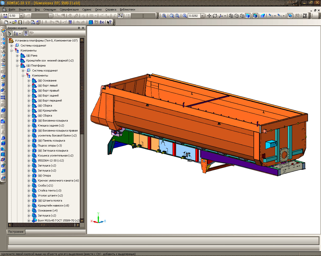
Task: Open the Библиотеки menu
Action: coord(127,9)
